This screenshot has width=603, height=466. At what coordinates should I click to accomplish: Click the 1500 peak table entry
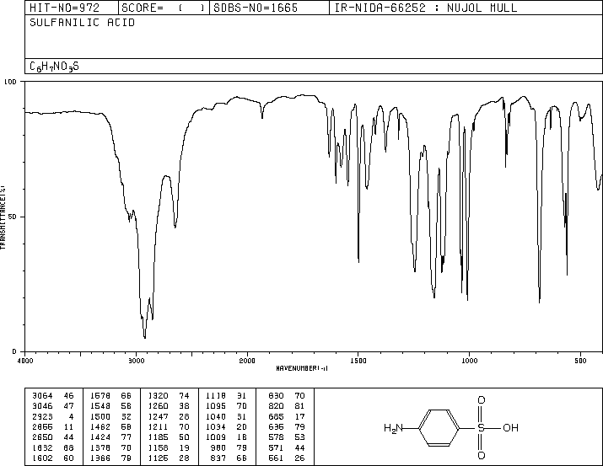[x=110, y=416]
